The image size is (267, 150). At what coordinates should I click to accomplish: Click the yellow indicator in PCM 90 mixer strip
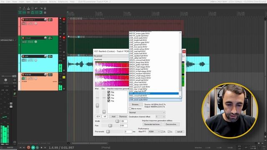[64, 77]
